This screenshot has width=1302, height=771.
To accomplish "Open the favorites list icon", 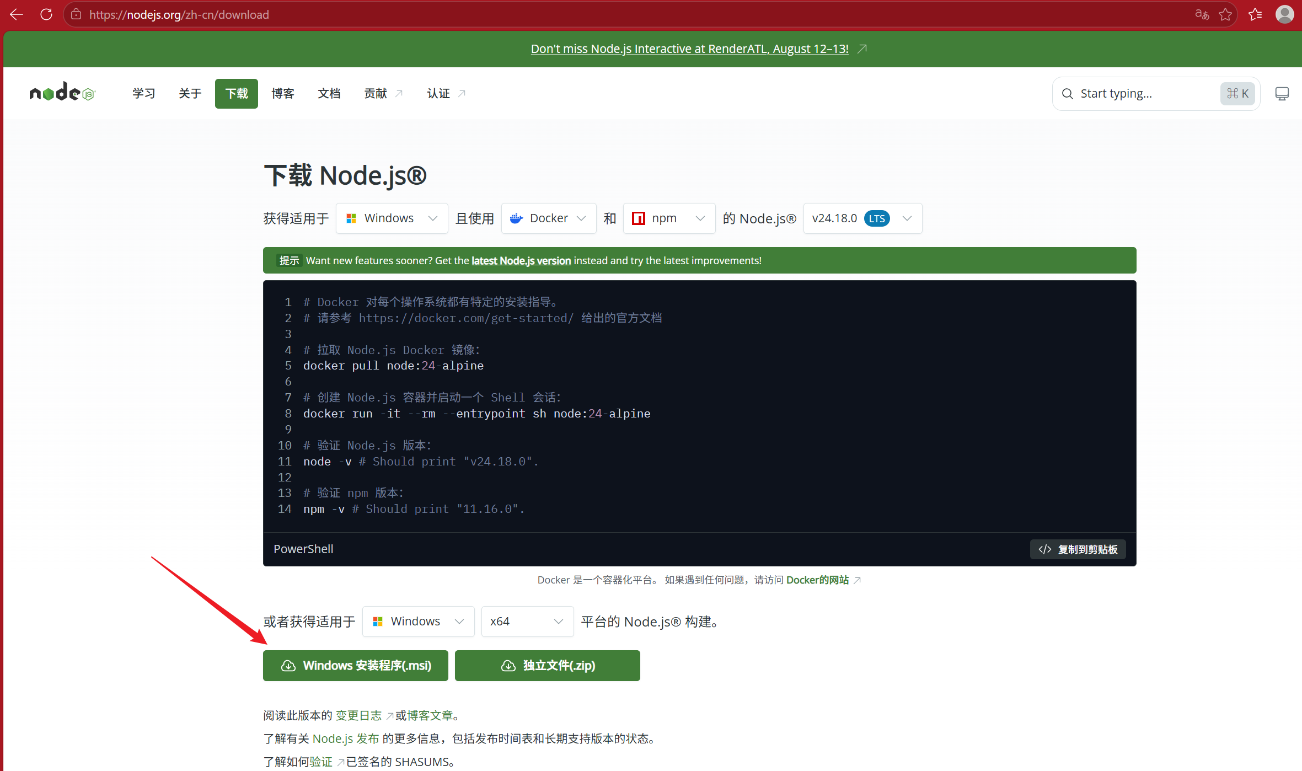I will [x=1256, y=14].
